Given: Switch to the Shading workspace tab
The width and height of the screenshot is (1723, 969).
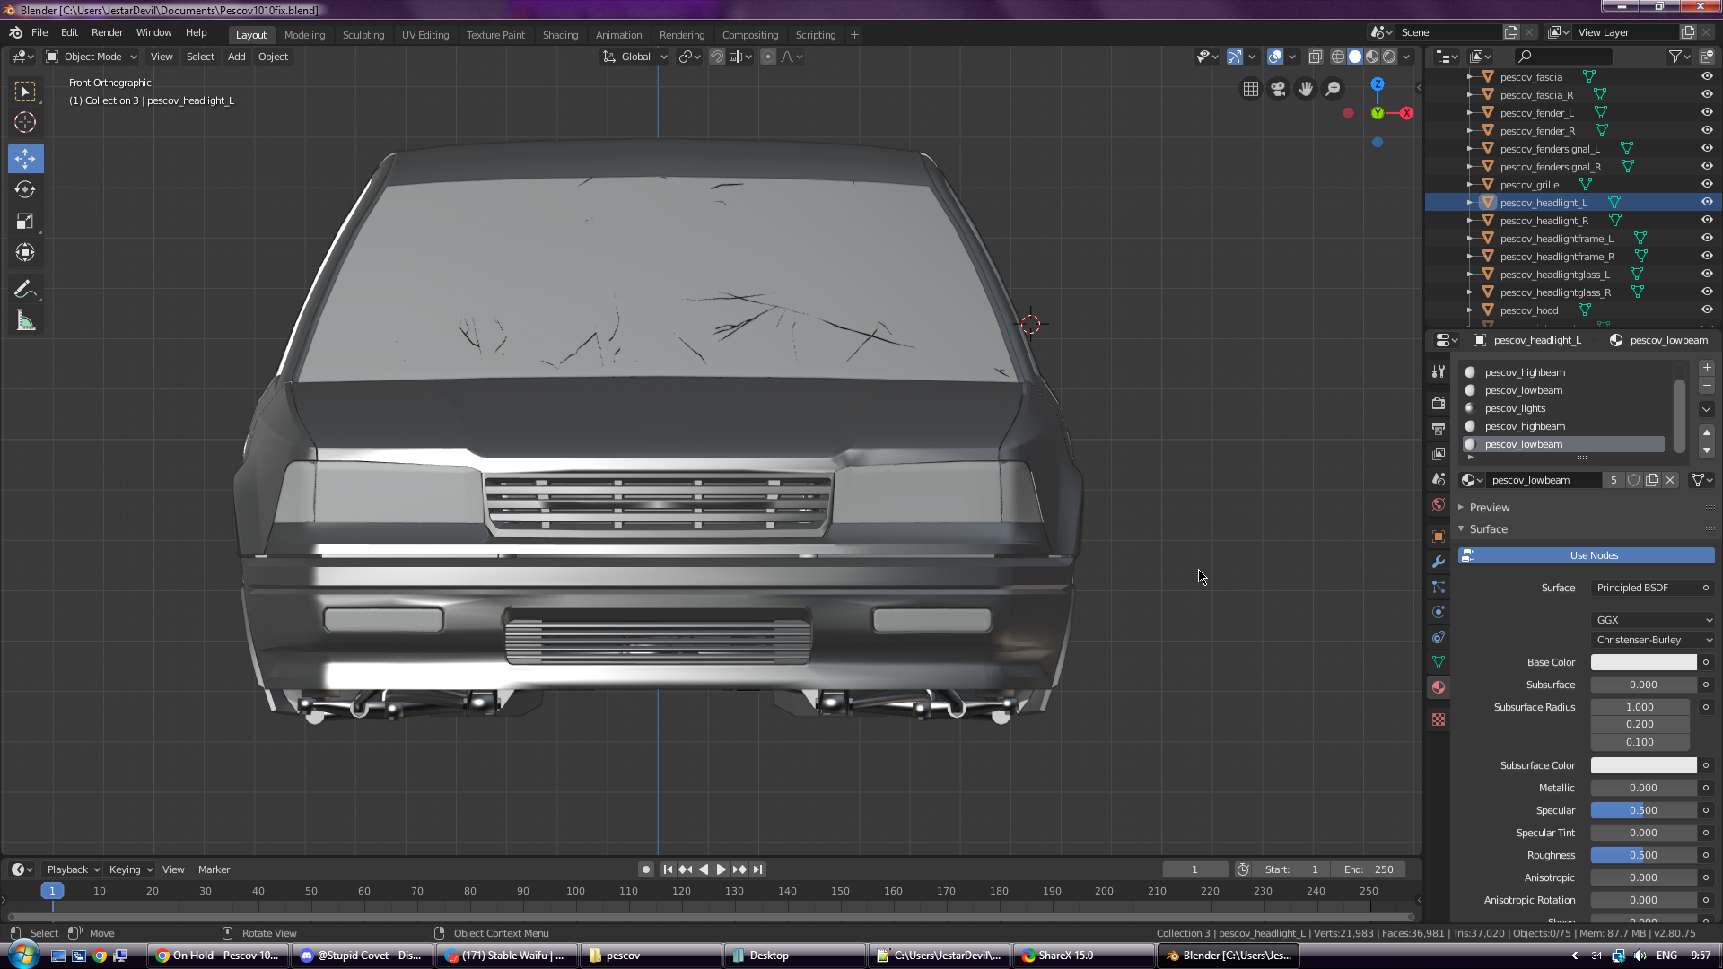Looking at the screenshot, I should 560,35.
